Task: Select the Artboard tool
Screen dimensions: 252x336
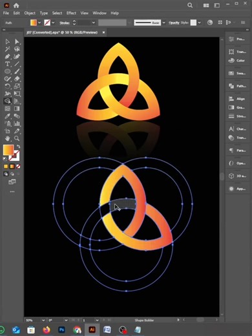Action: pyautogui.click(x=8, y=131)
